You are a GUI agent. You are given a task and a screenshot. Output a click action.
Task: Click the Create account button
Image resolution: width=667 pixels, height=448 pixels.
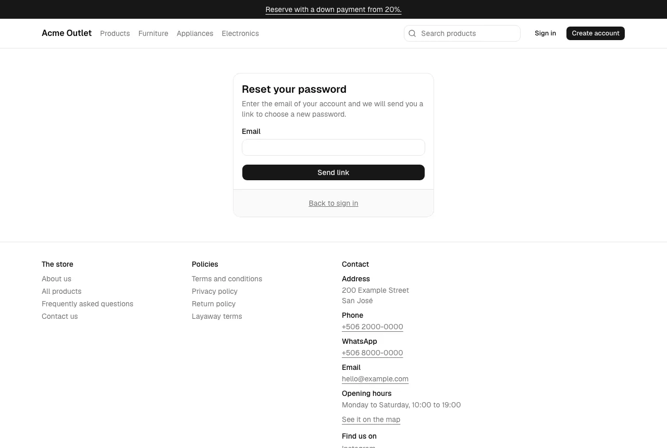coord(596,33)
